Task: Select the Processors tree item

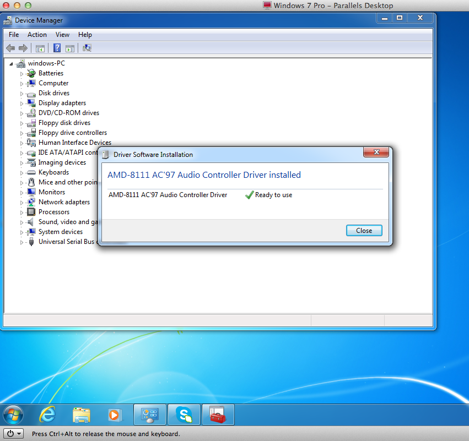Action: tap(53, 212)
